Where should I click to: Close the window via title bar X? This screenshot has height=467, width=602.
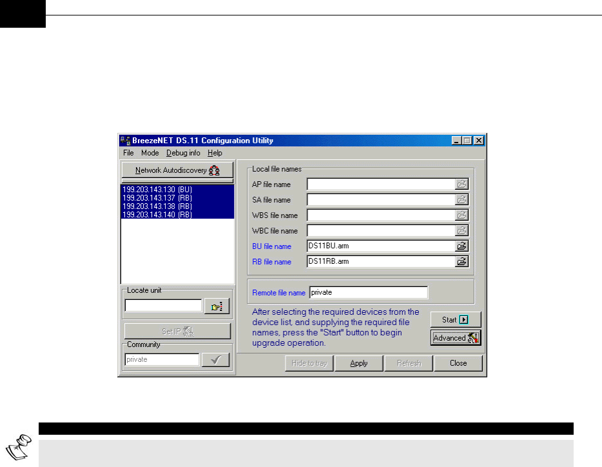click(479, 141)
